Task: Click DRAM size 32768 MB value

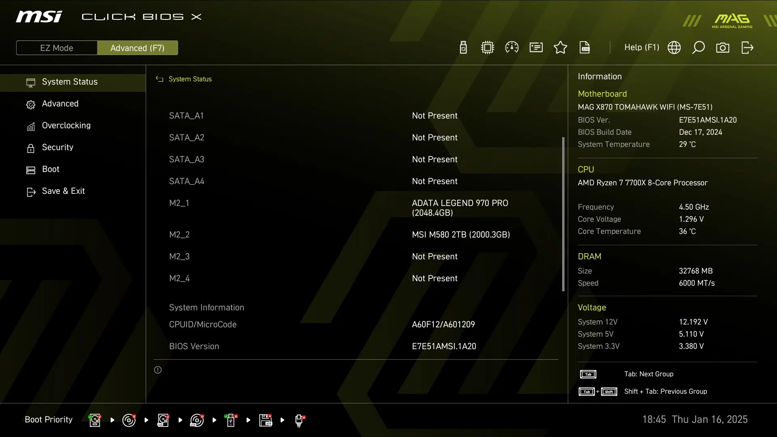Action: click(x=696, y=271)
